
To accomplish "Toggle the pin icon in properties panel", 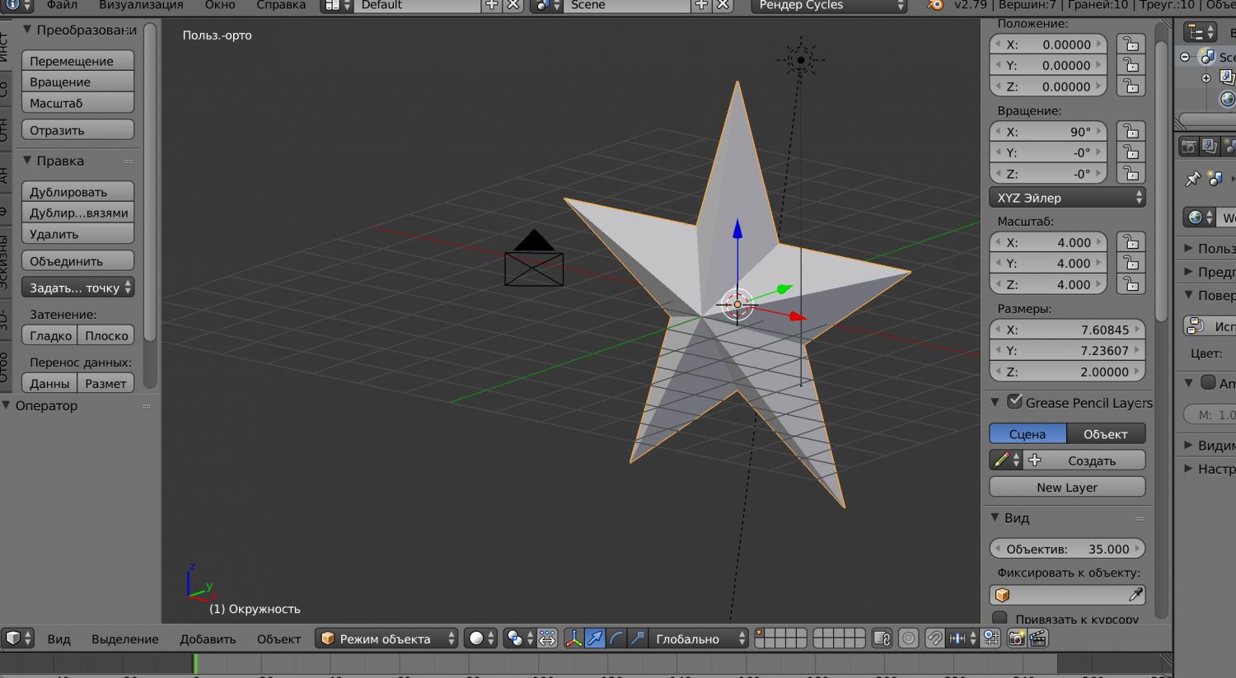I will pyautogui.click(x=1192, y=179).
